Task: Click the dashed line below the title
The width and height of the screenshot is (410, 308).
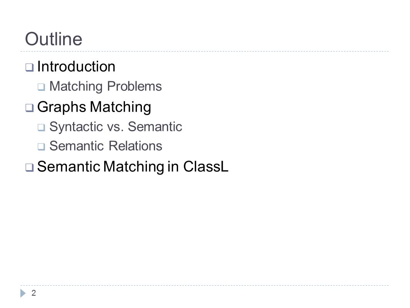Action: (x=205, y=52)
